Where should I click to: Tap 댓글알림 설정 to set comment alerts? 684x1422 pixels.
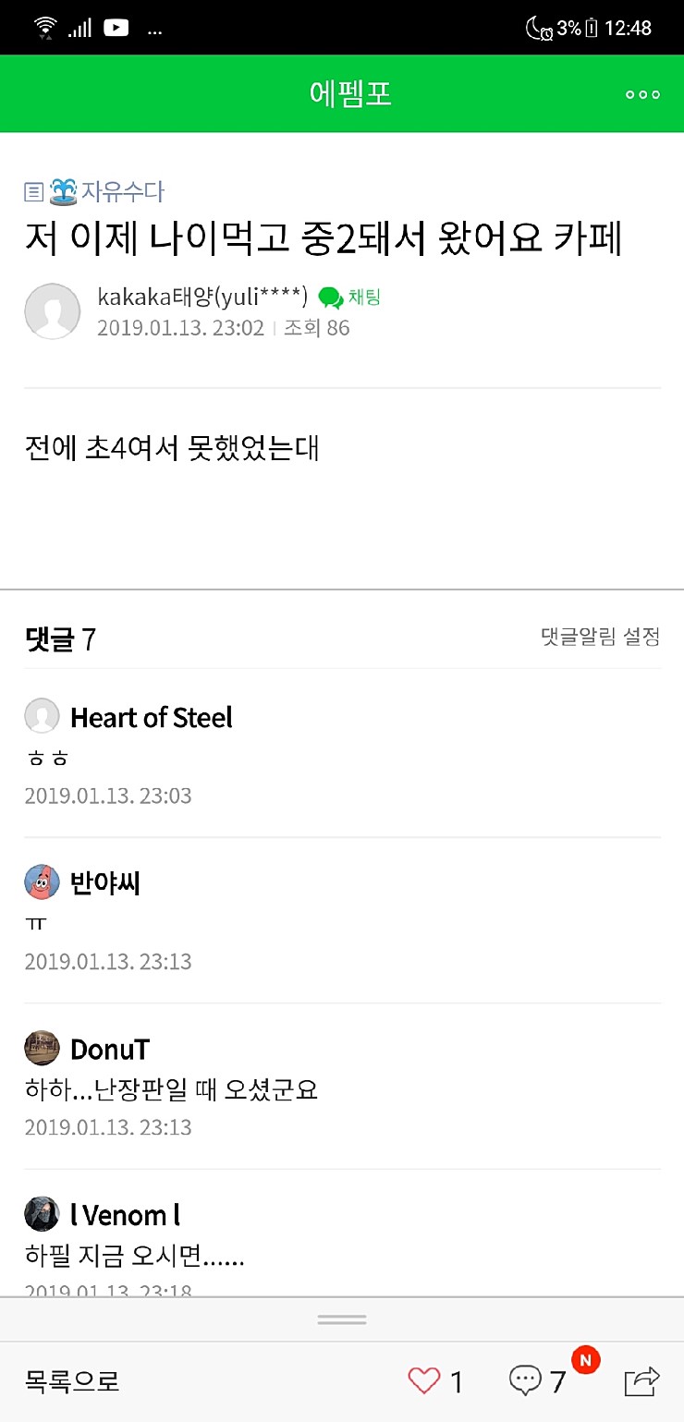[600, 637]
